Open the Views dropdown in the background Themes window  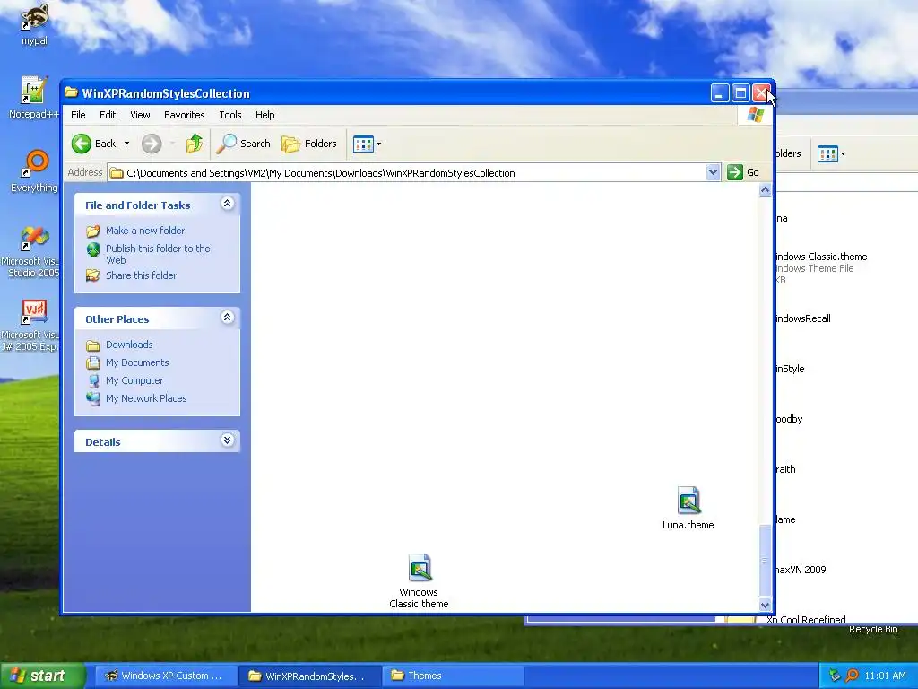coord(831,154)
